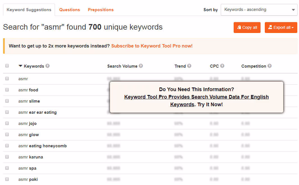
Task: Tick the select-all keywords checkbox
Action: click(x=7, y=66)
